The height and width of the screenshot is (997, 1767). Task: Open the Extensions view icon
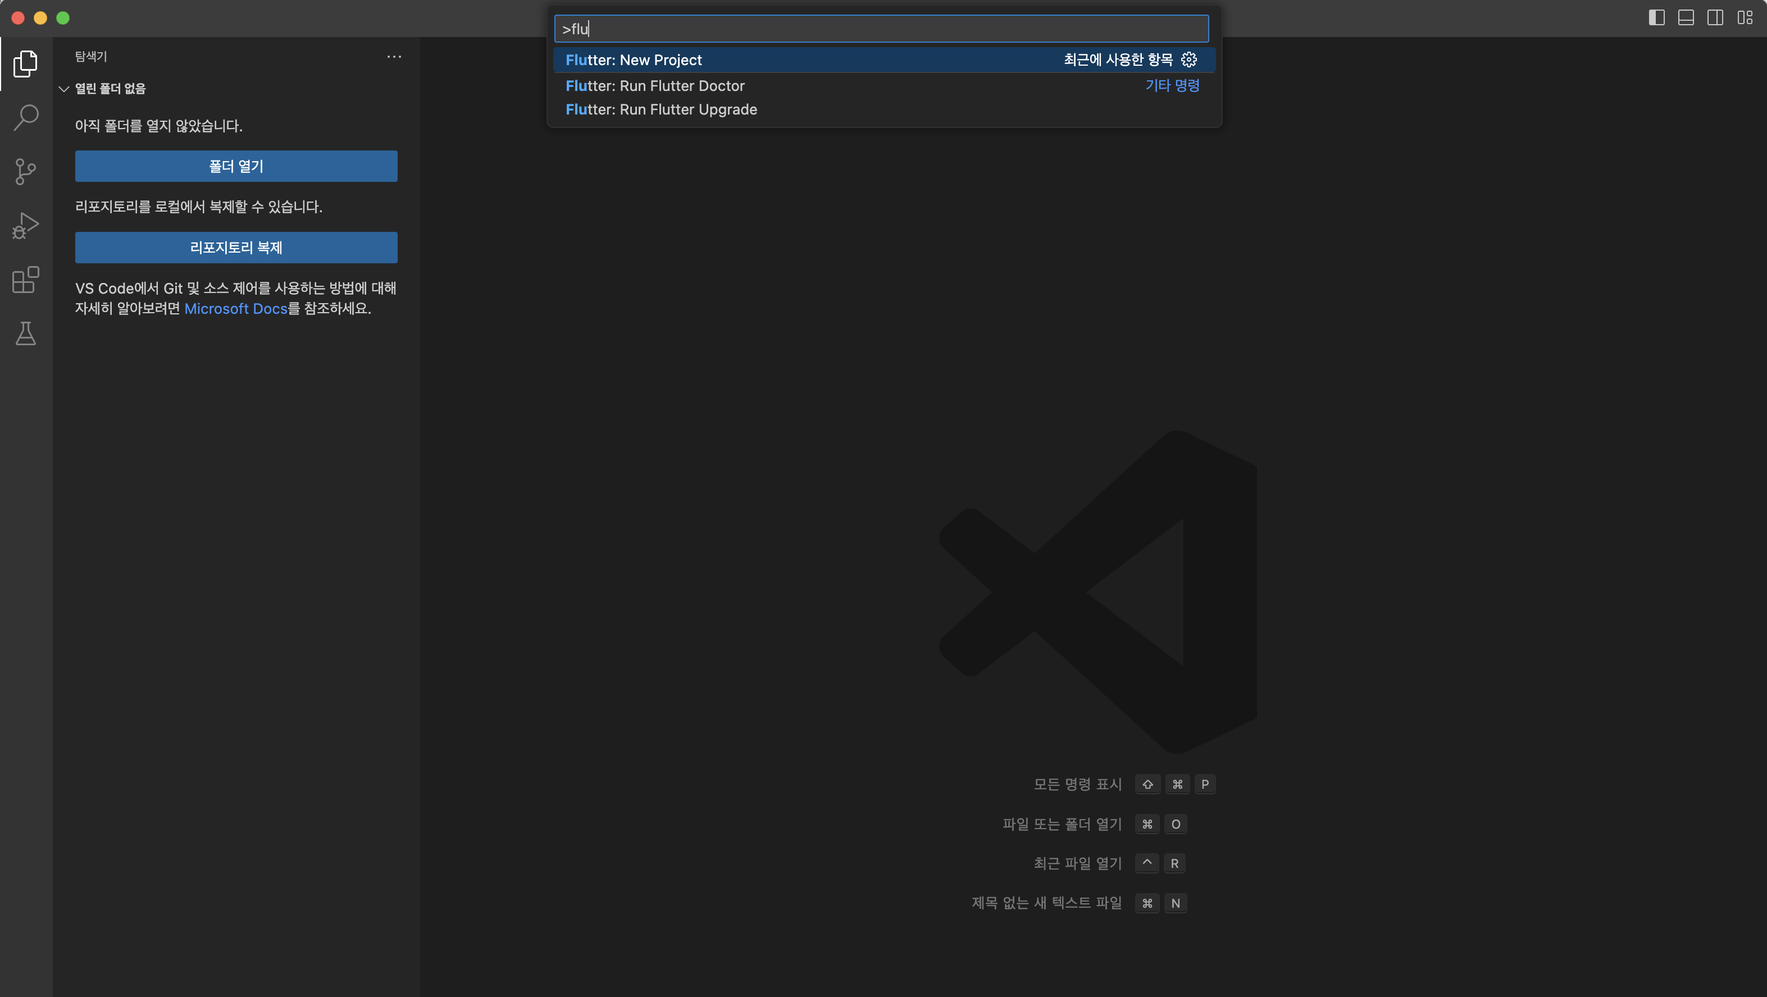(25, 280)
